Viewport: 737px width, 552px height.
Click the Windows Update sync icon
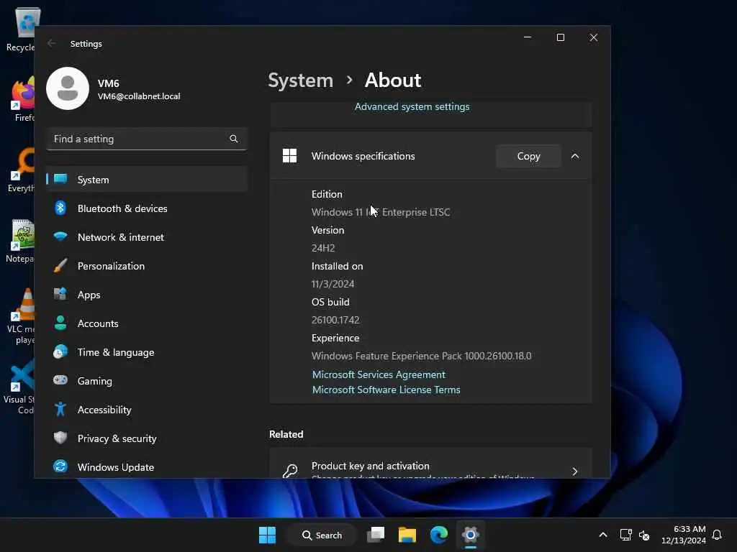click(60, 466)
